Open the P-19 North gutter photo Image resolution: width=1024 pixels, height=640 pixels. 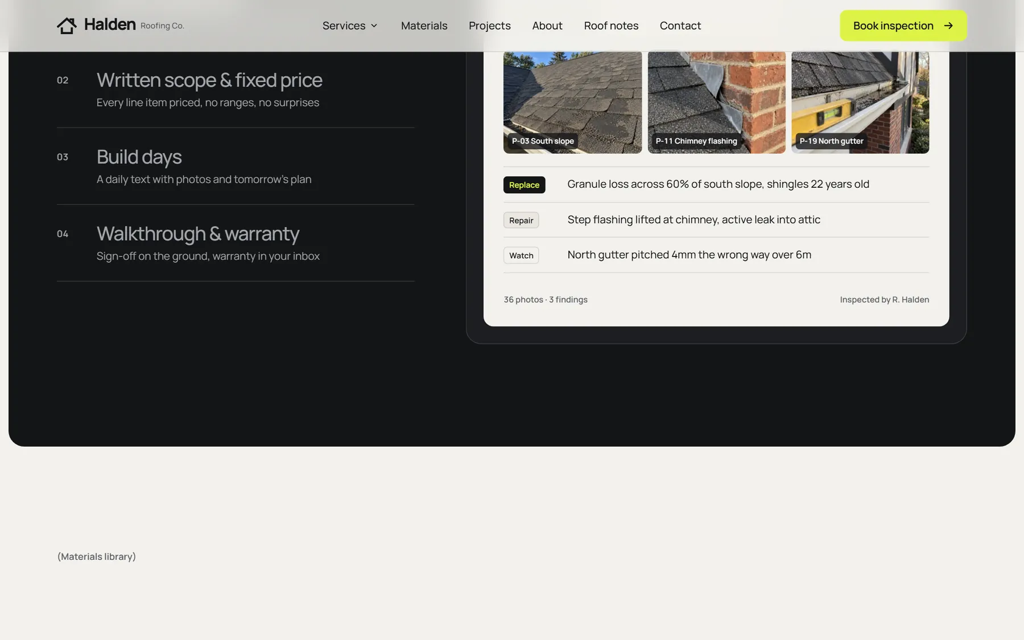pos(860,102)
